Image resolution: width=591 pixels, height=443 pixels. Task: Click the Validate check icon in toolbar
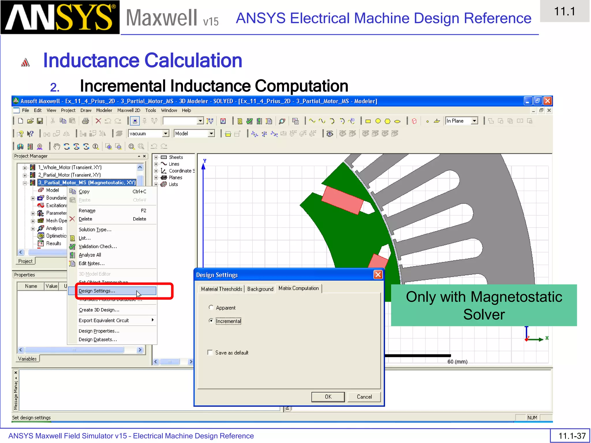pos(250,121)
